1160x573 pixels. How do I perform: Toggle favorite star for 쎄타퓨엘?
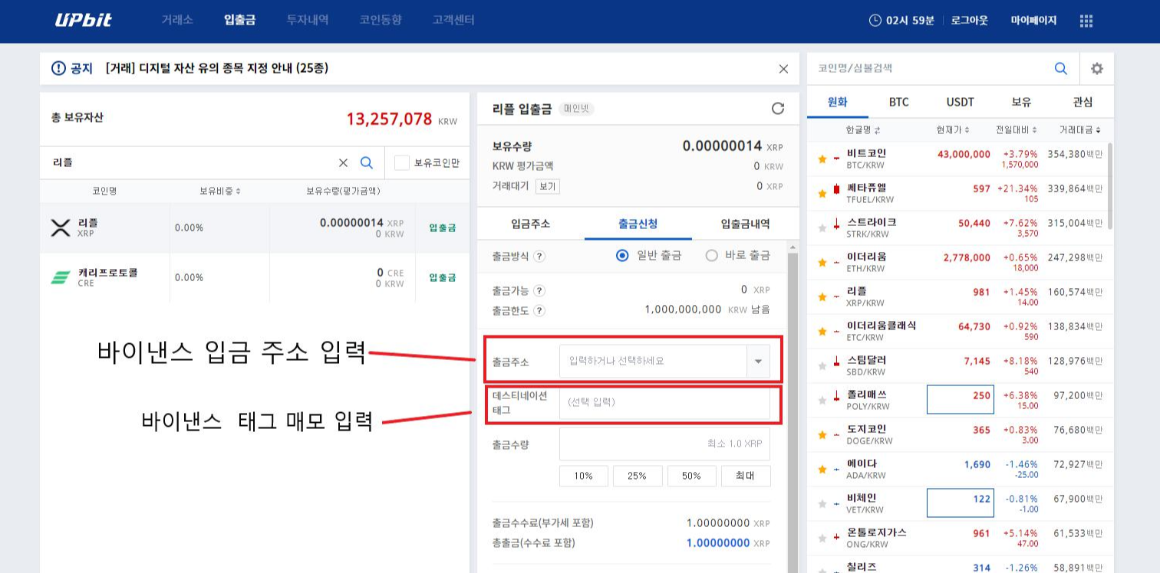click(822, 193)
